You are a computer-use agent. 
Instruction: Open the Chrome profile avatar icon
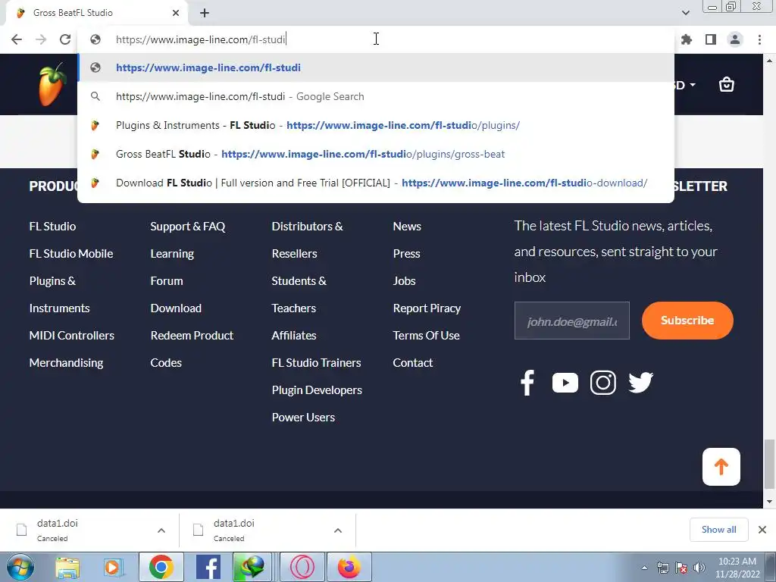coord(735,39)
